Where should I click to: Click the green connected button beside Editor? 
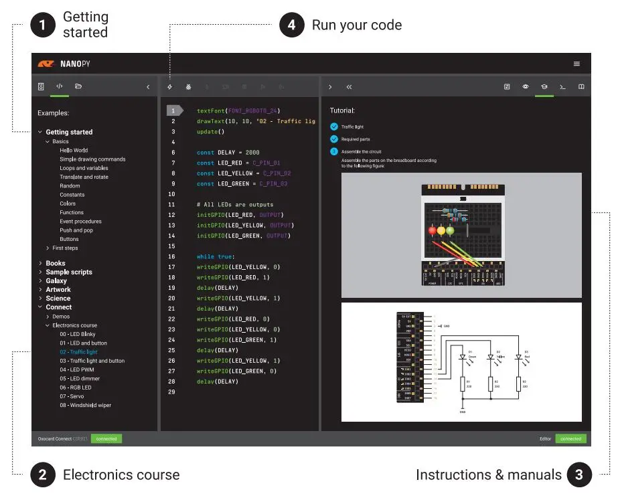[570, 439]
